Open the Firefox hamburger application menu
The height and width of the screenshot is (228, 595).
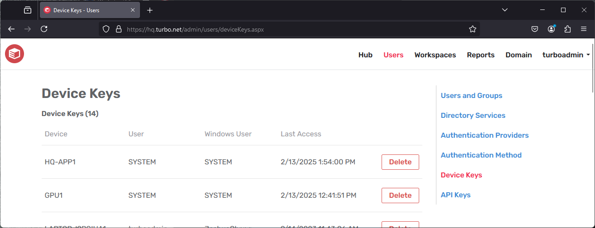584,29
